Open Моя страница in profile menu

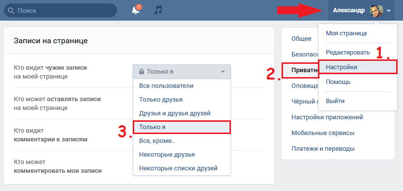[x=346, y=33]
